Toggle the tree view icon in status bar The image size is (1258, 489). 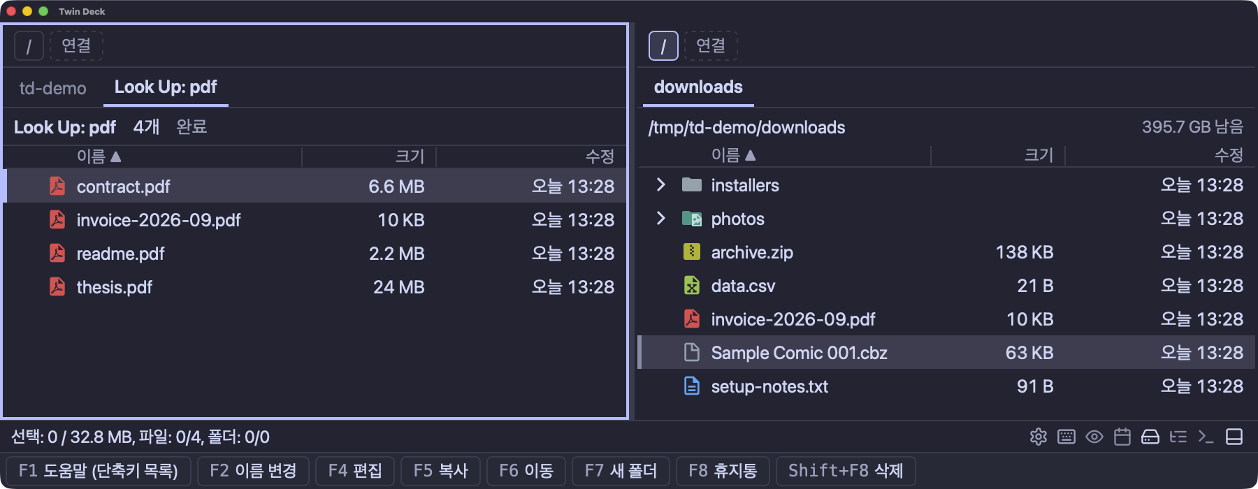(x=1178, y=437)
